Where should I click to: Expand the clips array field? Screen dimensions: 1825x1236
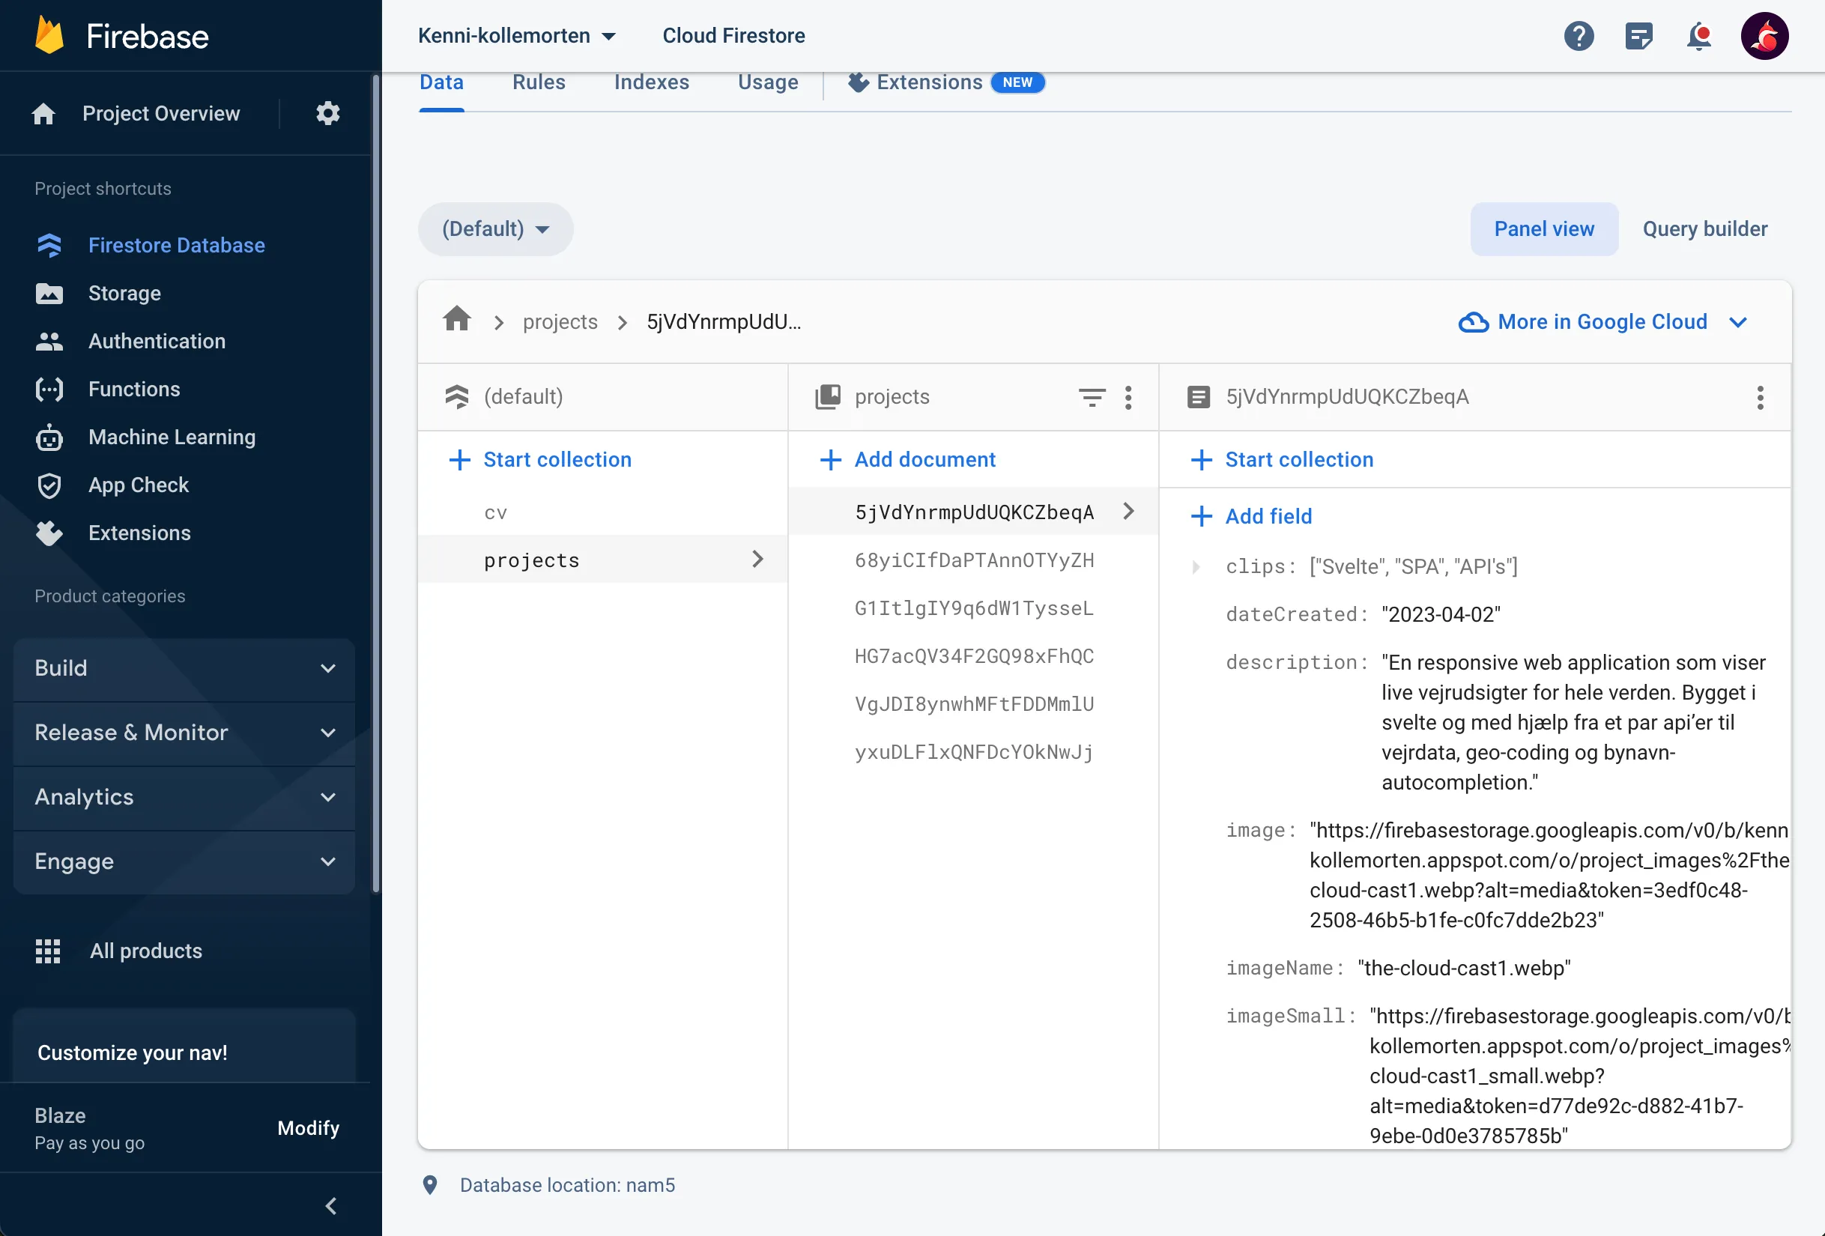click(1196, 567)
